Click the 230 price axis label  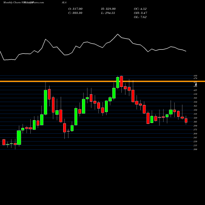coord(195,141)
